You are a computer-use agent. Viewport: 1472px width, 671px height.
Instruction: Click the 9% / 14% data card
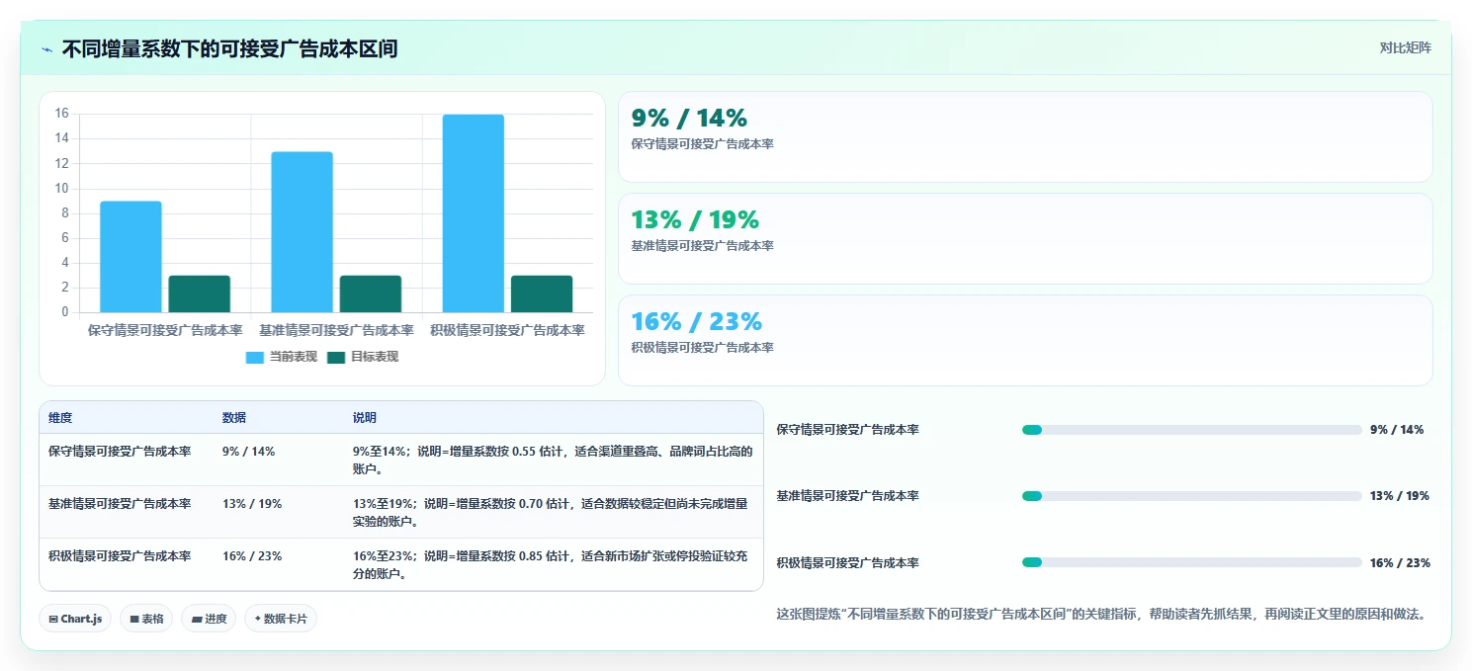tap(1025, 137)
